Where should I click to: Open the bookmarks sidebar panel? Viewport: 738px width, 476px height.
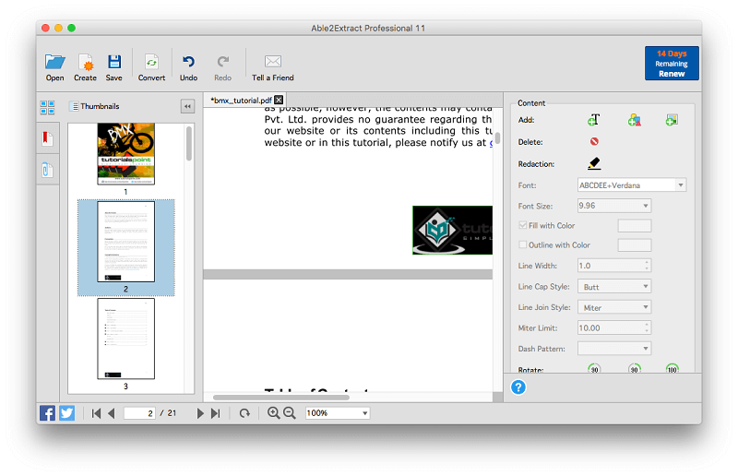tap(47, 138)
